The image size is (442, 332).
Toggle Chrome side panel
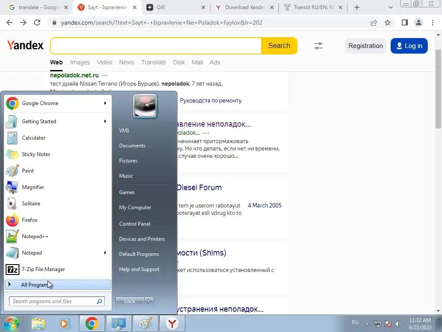coord(405,22)
